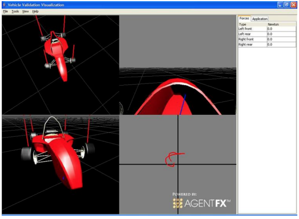299x219 pixels.
Task: Click the Type column header
Action: (x=253, y=24)
